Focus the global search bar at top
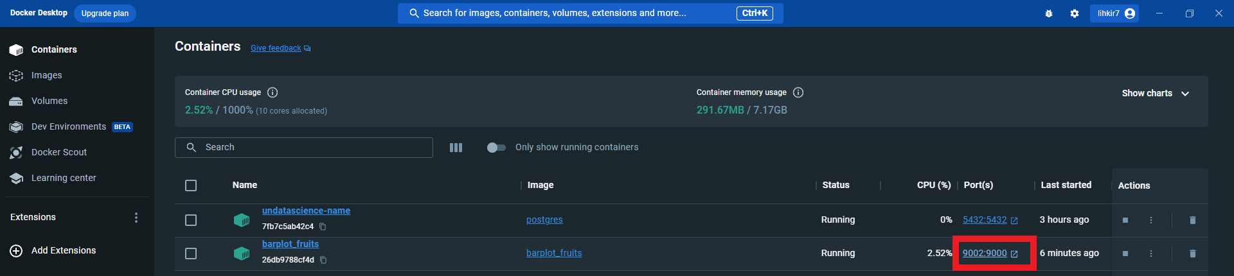Image resolution: width=1234 pixels, height=276 pixels. pos(590,13)
